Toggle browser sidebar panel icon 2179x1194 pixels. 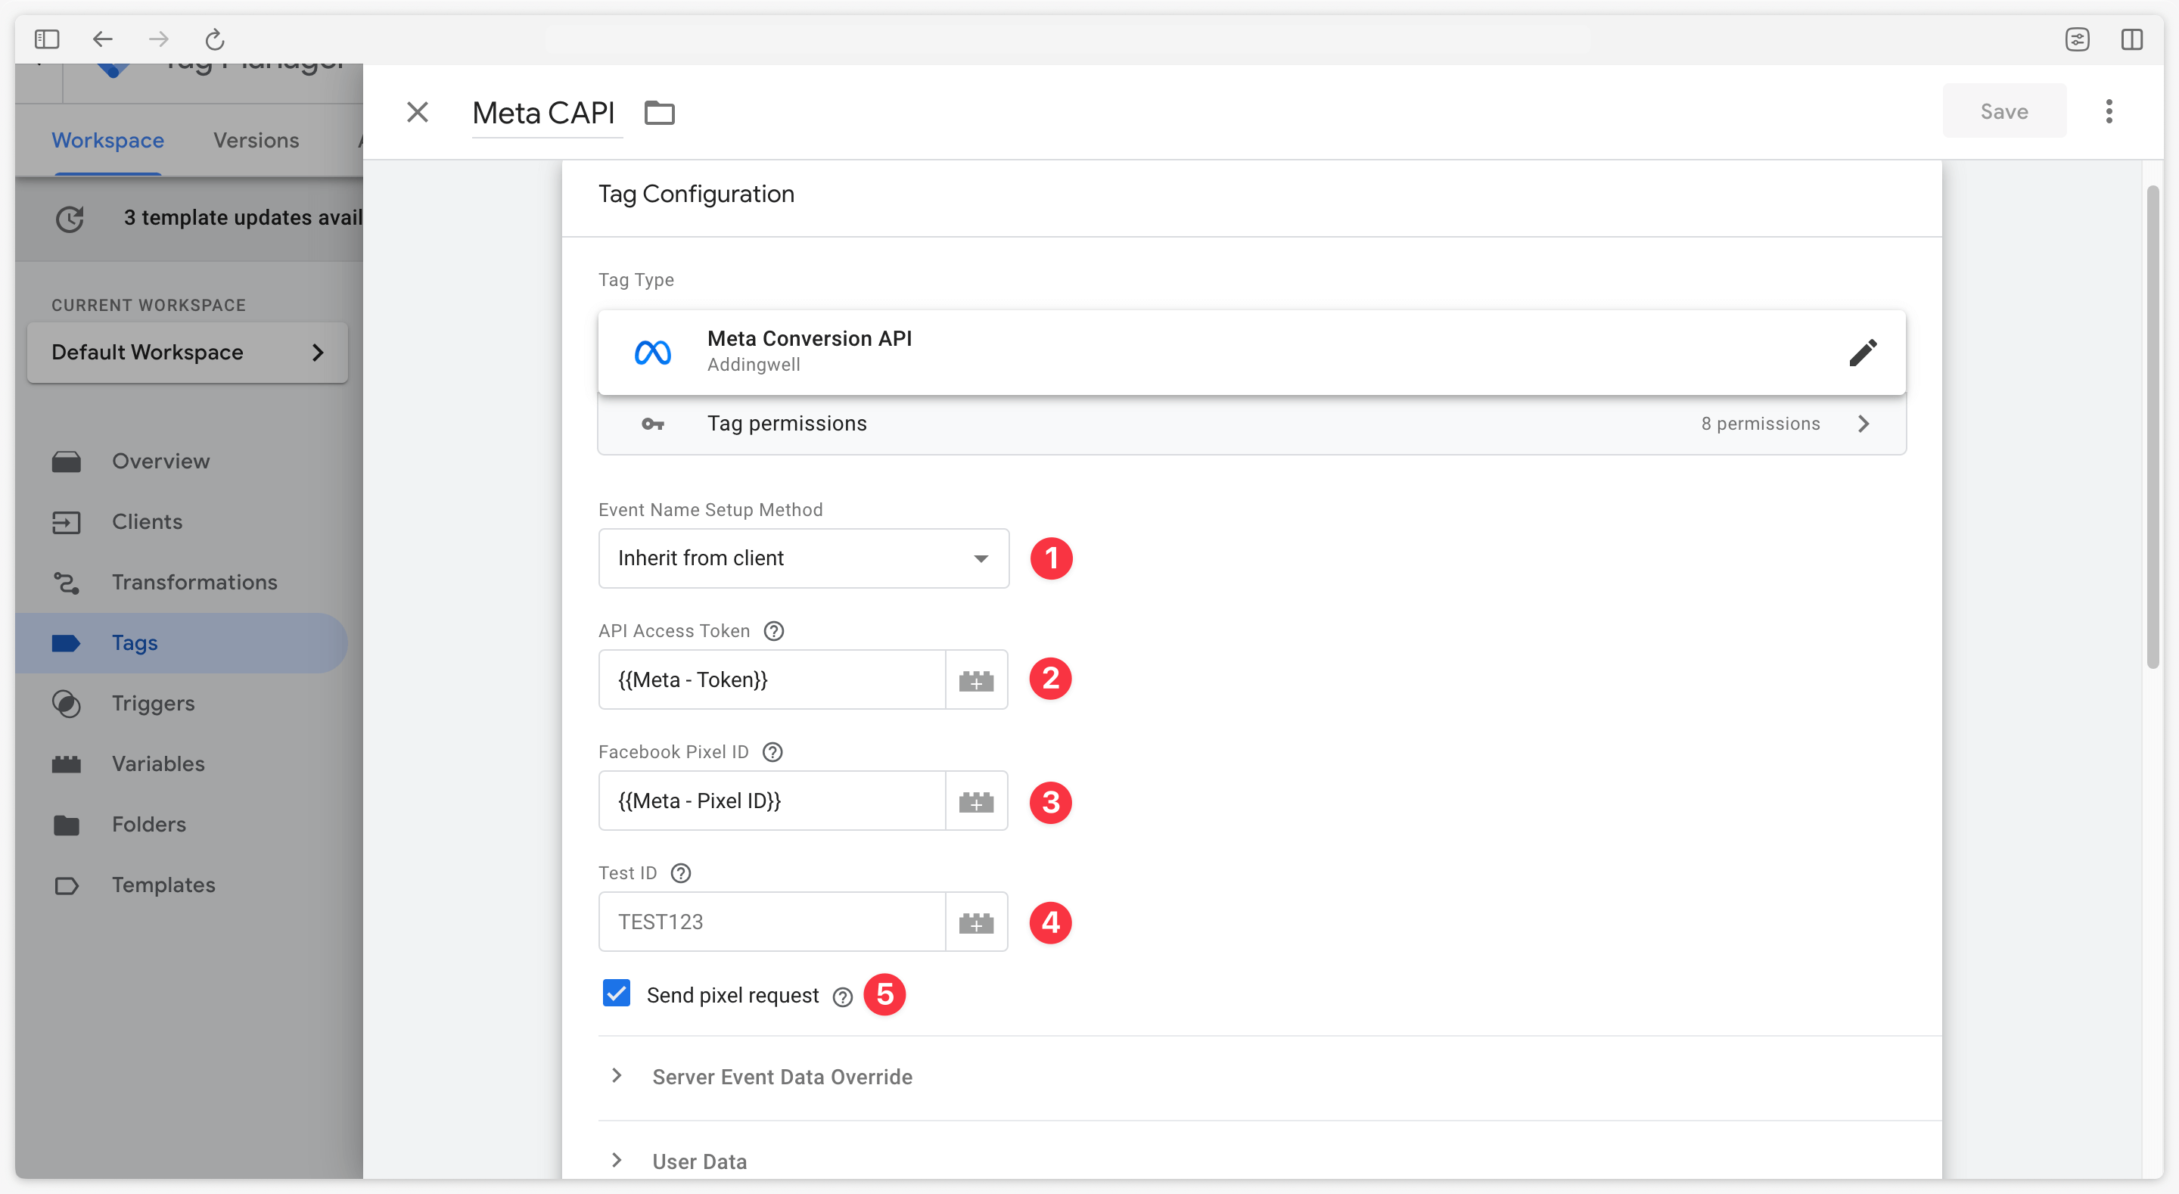46,39
